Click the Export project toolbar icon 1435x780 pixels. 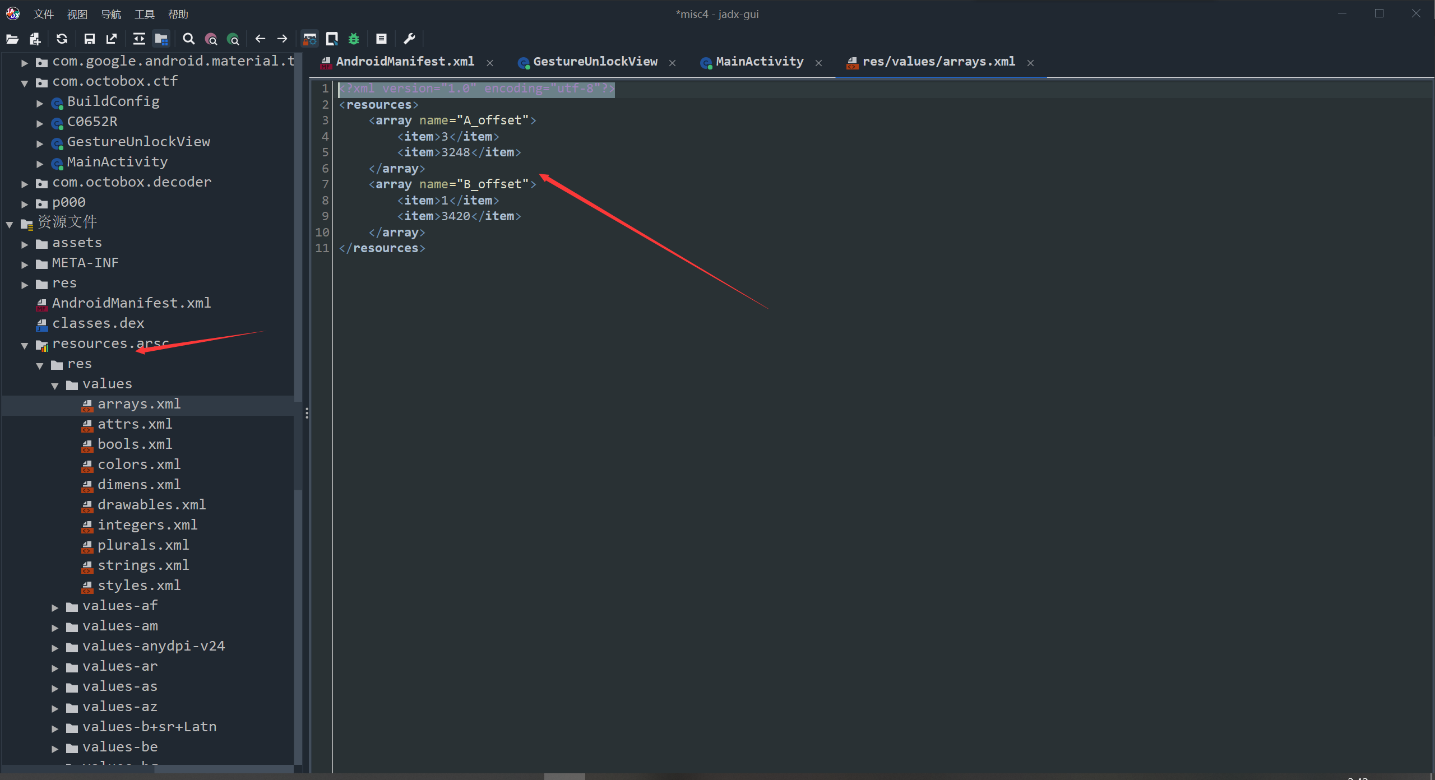pyautogui.click(x=112, y=39)
